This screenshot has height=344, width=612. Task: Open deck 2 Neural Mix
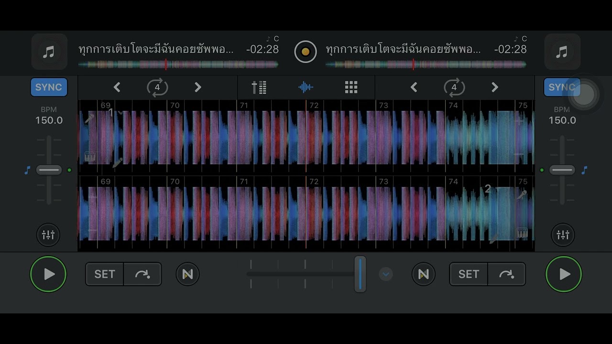424,274
